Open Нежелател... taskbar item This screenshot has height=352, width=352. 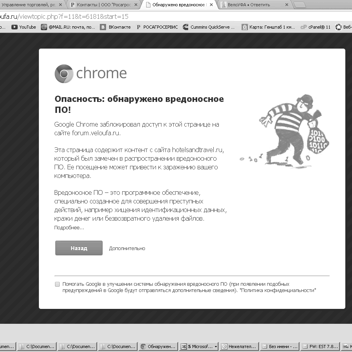pyautogui.click(x=239, y=347)
